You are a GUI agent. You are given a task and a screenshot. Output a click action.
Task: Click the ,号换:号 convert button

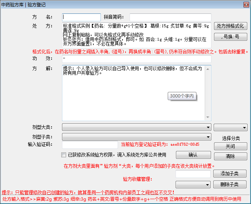coord(230,37)
